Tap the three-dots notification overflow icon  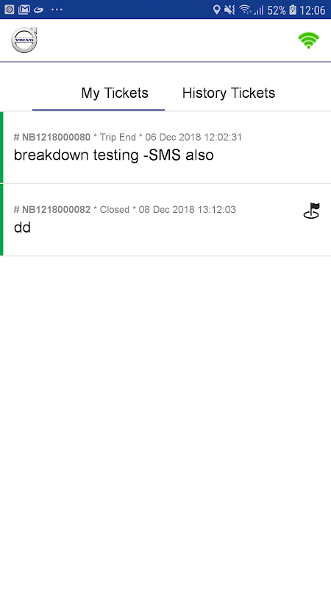(x=57, y=10)
